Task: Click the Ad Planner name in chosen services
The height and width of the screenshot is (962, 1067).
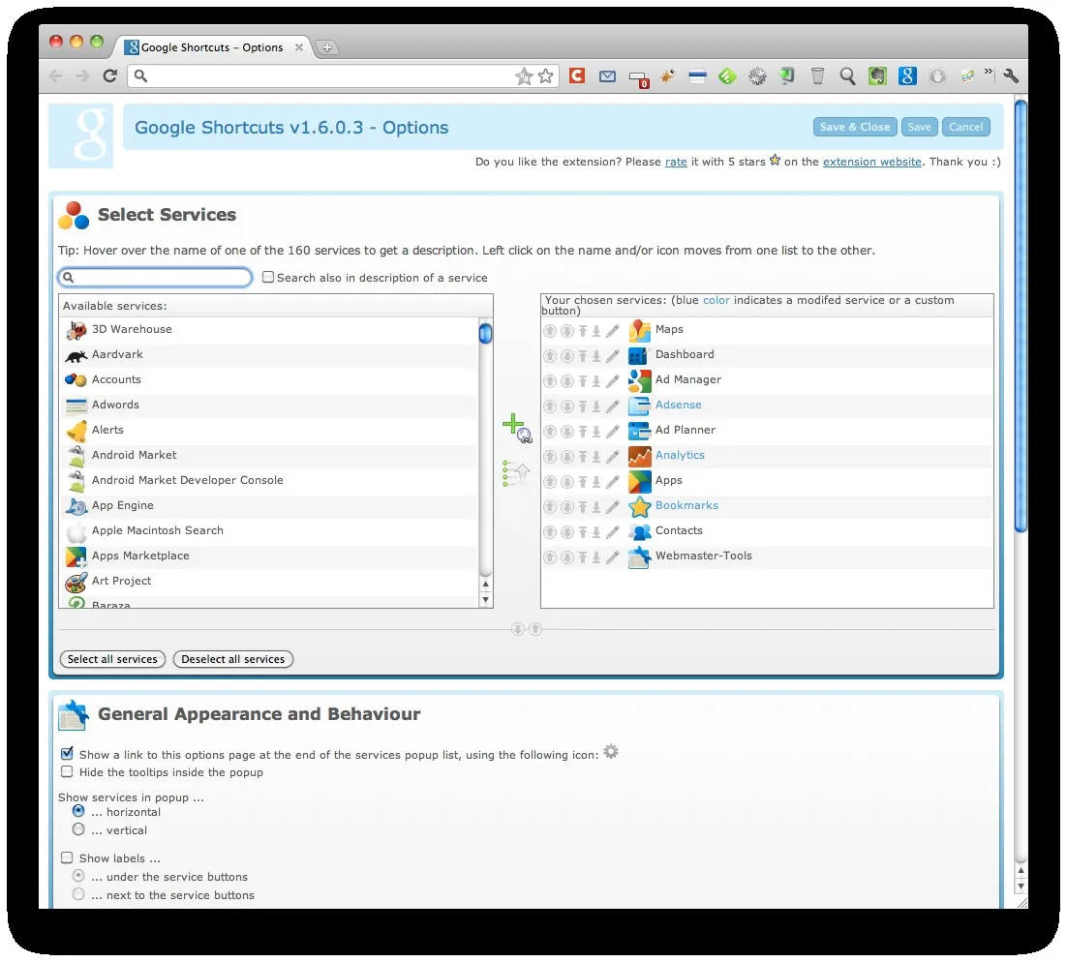Action: pos(686,430)
